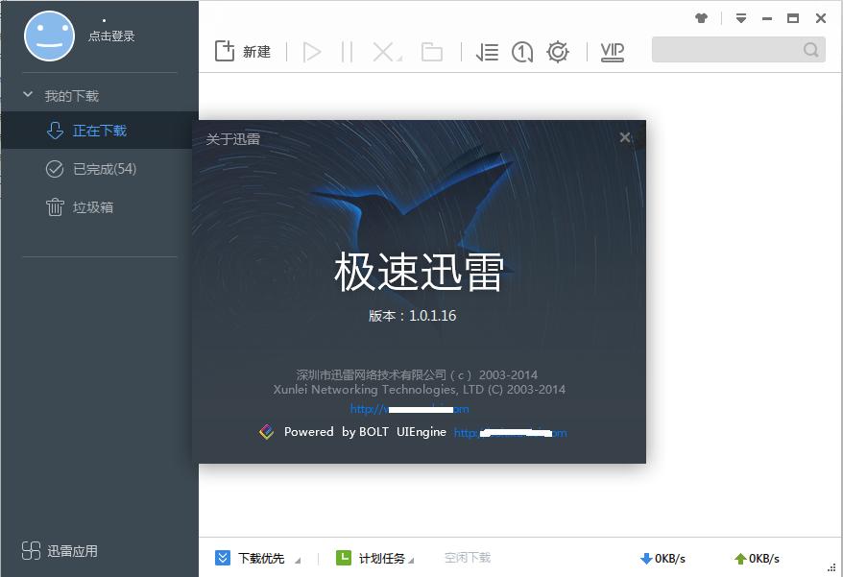The height and width of the screenshot is (577, 843).
Task: Click the single-task download limit icon
Action: [521, 52]
